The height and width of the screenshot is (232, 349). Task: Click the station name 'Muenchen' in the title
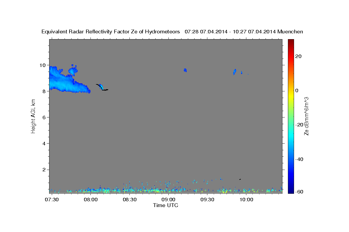pyautogui.click(x=290, y=32)
